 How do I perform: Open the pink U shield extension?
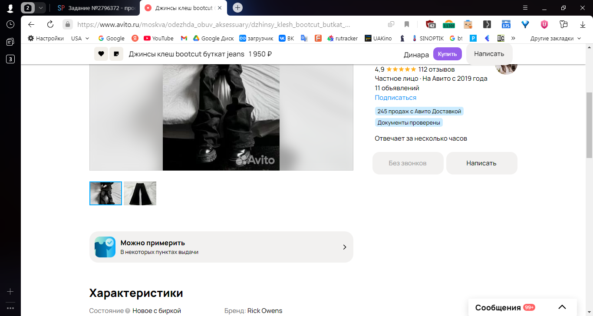click(x=544, y=24)
